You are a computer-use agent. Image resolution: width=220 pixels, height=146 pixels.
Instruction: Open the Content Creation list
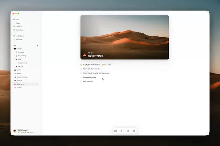point(21,77)
